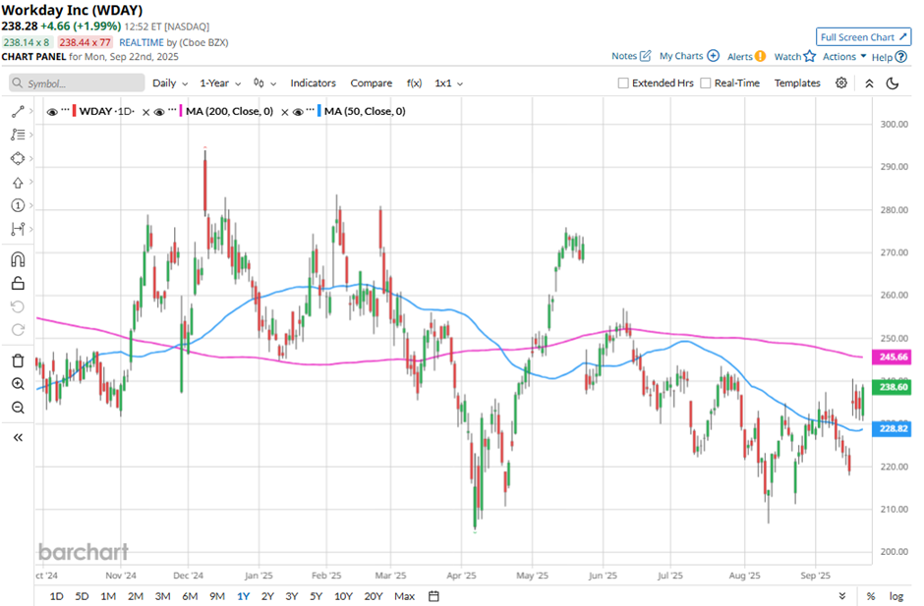
Task: Select the 6M time range
Action: (x=190, y=596)
